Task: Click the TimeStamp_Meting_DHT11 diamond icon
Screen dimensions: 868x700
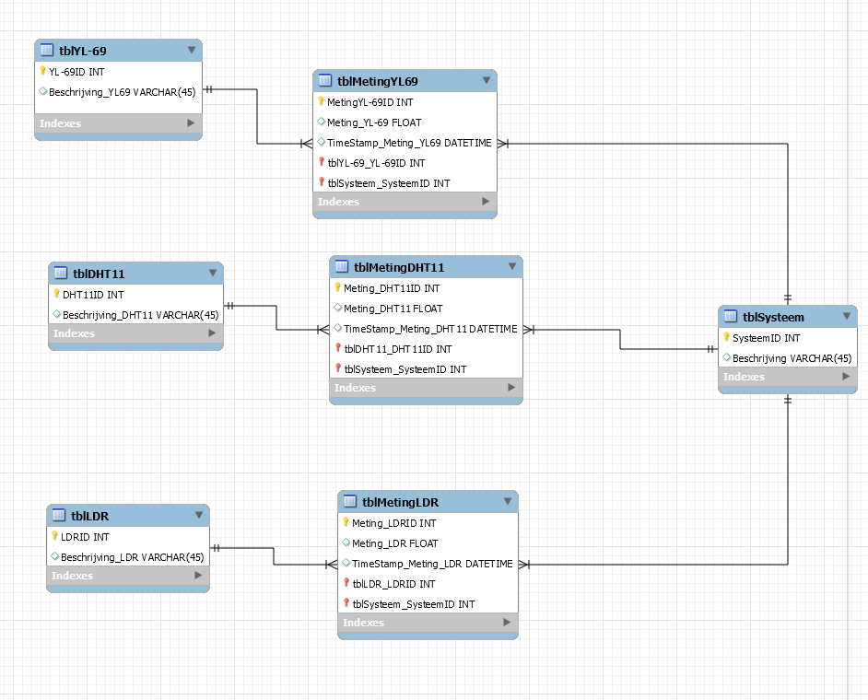Action: [337, 328]
